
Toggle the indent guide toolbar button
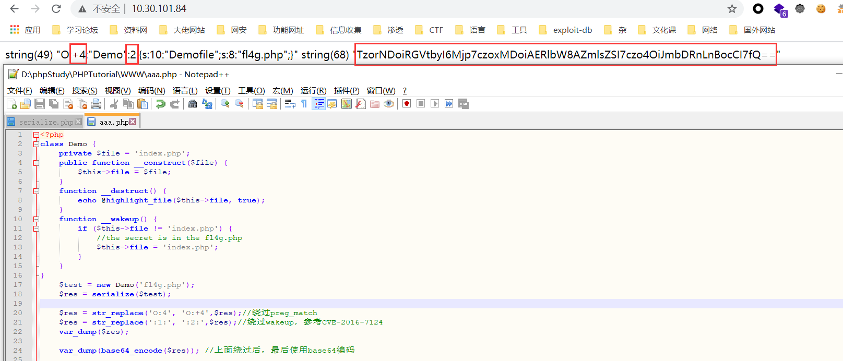[x=318, y=104]
